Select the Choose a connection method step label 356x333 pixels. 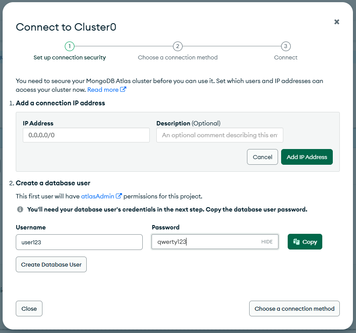click(x=178, y=58)
